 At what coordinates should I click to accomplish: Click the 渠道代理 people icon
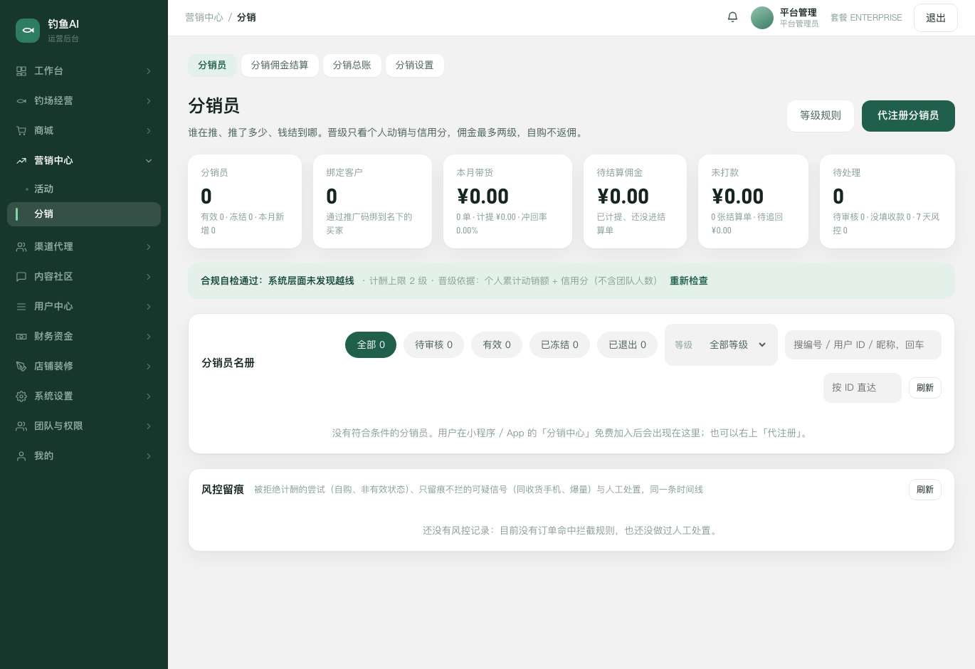(x=21, y=247)
